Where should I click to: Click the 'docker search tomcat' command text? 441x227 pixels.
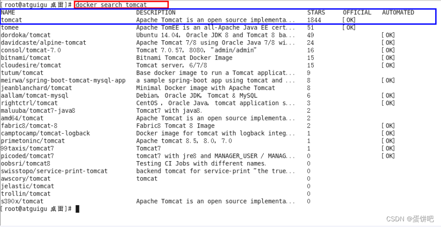pos(111,5)
